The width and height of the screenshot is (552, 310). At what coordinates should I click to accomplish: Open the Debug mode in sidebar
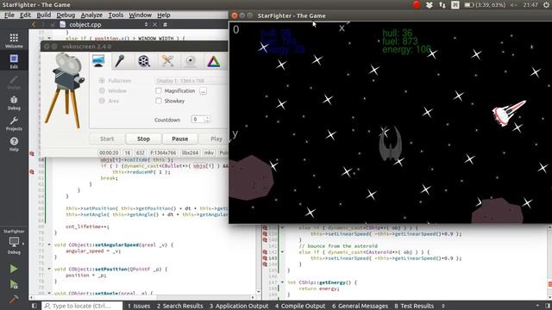(x=14, y=102)
